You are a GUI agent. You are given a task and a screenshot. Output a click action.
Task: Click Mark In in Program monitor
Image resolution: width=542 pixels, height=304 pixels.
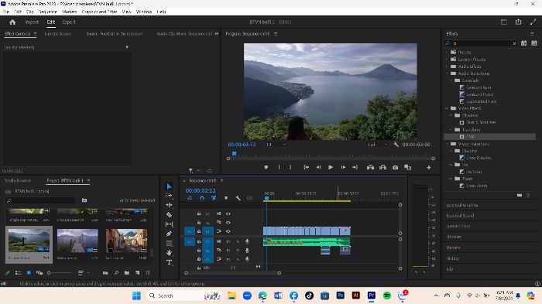click(279, 167)
